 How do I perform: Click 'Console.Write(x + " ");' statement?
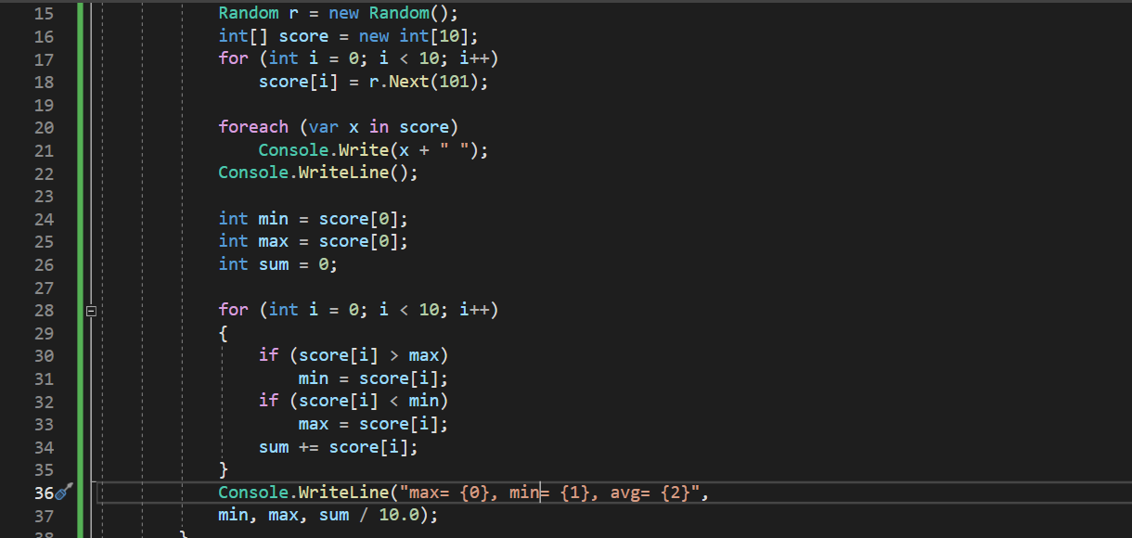(x=373, y=150)
